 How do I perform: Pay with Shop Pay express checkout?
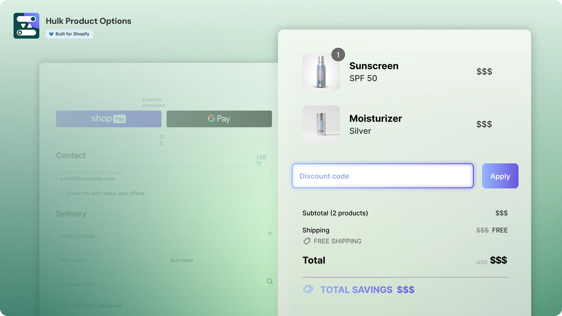[109, 119]
